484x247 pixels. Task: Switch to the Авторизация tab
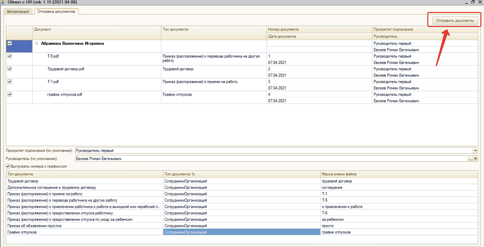18,11
